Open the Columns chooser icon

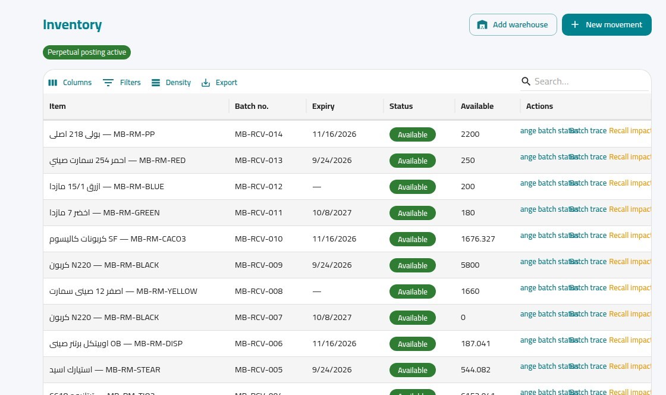coord(53,83)
